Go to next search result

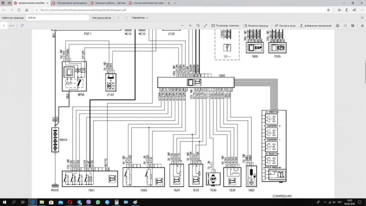(127, 18)
